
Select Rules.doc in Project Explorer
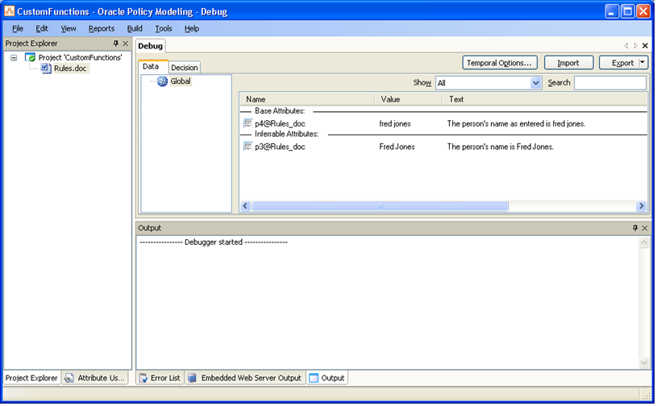point(70,68)
